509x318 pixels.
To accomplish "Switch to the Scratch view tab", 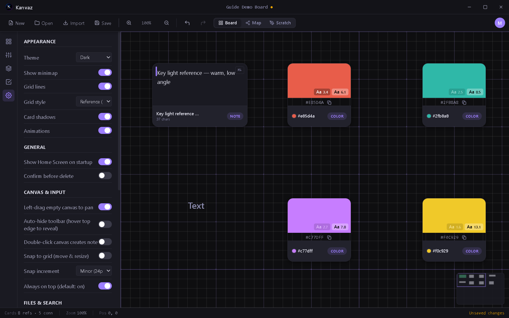I will click(x=280, y=23).
